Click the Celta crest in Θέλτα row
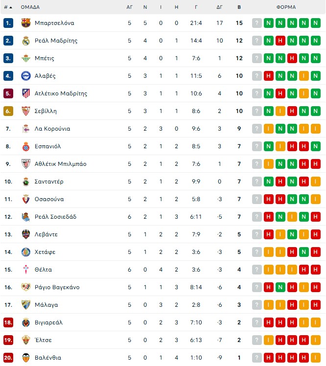The height and width of the screenshot is (366, 326). pos(25,270)
